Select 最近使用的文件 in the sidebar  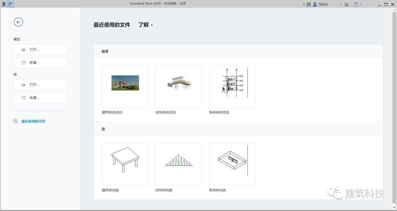[33, 121]
